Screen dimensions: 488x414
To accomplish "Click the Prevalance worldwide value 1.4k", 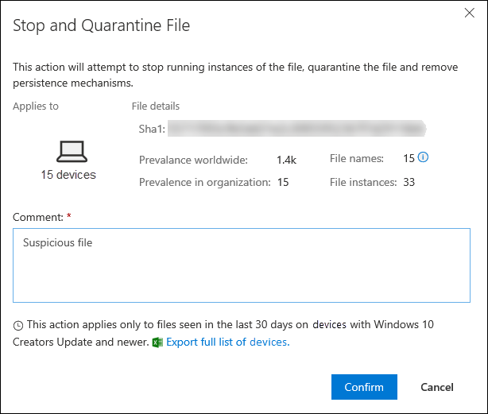I will point(286,160).
